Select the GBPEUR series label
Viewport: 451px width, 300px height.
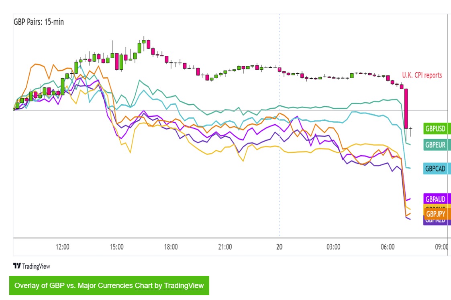[435, 145]
